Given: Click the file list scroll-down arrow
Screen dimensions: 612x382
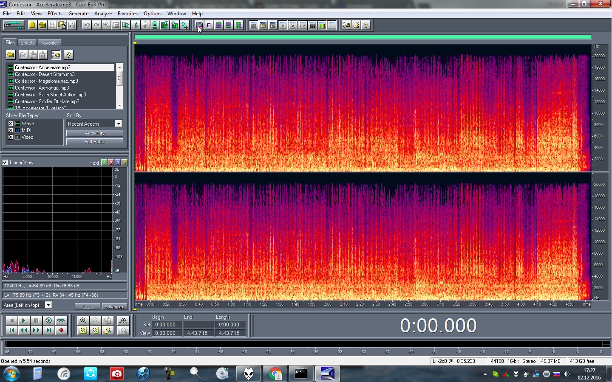Looking at the screenshot, I should 120,106.
